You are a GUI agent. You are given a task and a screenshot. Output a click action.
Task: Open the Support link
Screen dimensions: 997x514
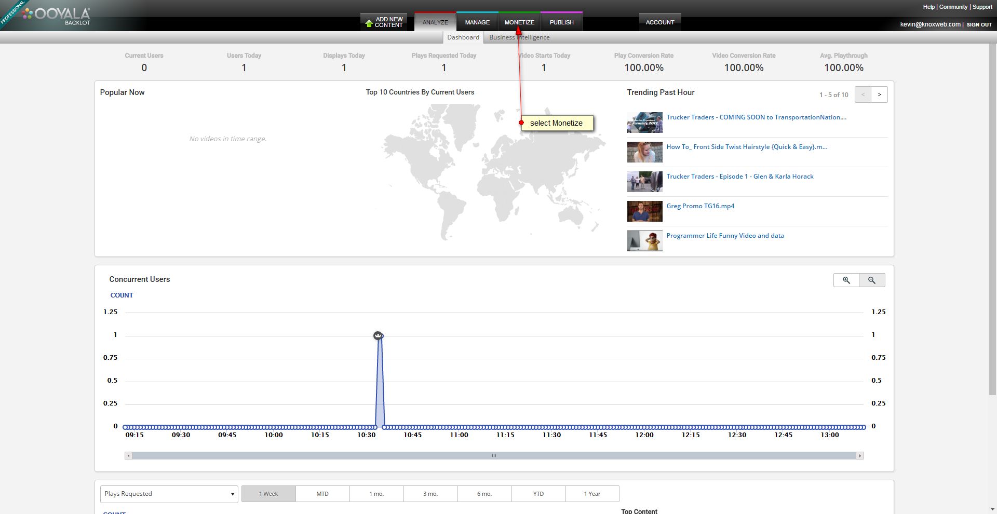982,7
